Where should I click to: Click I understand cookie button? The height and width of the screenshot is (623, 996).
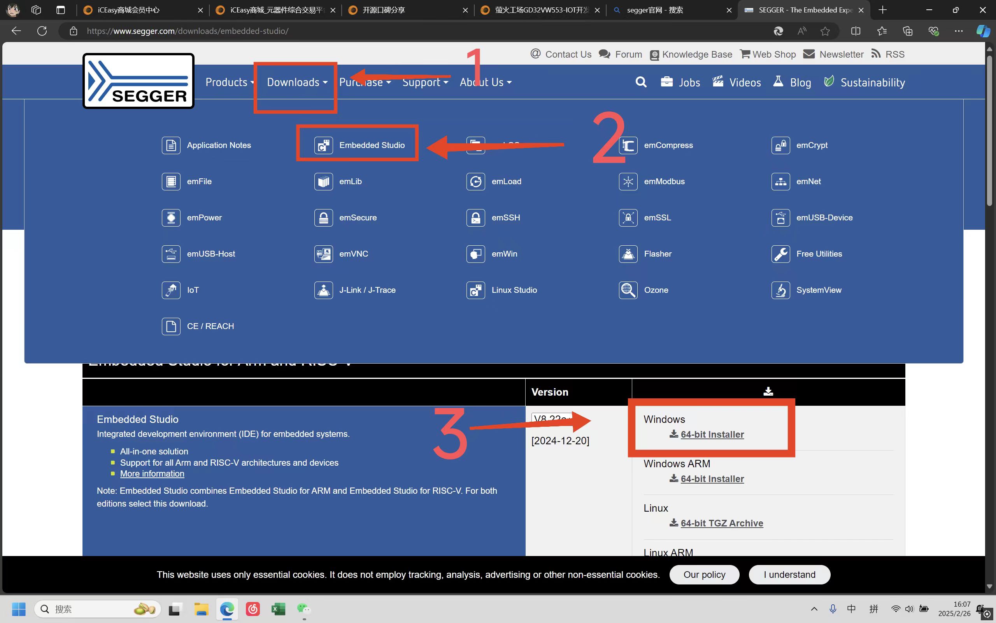(789, 574)
